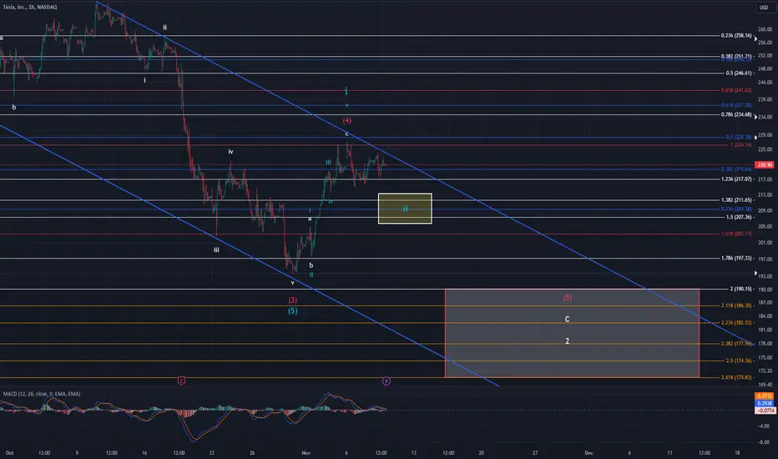This screenshot has width=778, height=459.
Task: Click the C label in the shaded target box
Action: click(x=567, y=319)
